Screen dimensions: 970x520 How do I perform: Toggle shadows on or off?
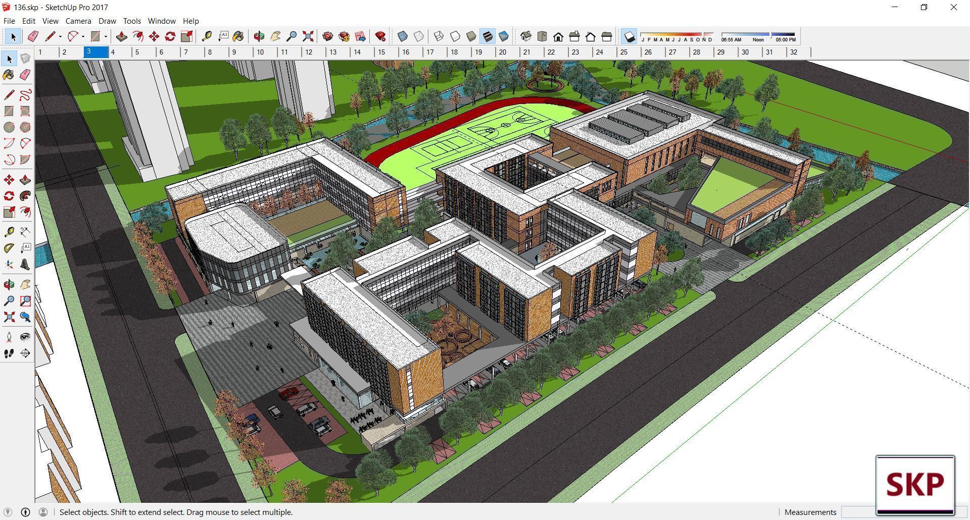coord(629,36)
